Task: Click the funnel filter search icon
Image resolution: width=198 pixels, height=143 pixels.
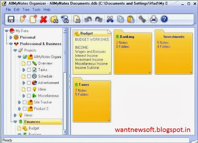Action: pos(65,19)
